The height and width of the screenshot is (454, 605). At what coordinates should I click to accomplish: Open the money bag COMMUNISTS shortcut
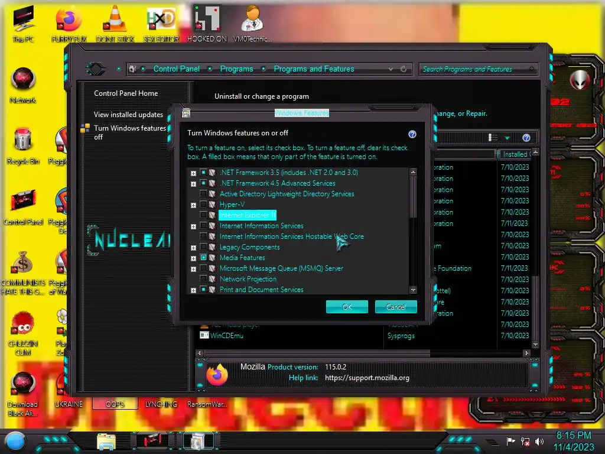coord(23,272)
